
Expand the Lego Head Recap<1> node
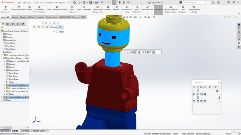pyautogui.click(x=2, y=97)
